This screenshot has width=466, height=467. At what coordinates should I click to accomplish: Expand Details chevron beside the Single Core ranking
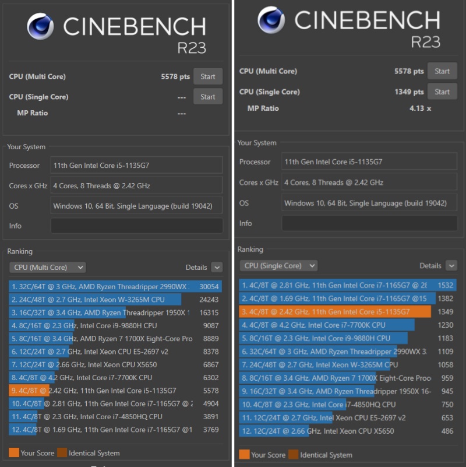(451, 266)
